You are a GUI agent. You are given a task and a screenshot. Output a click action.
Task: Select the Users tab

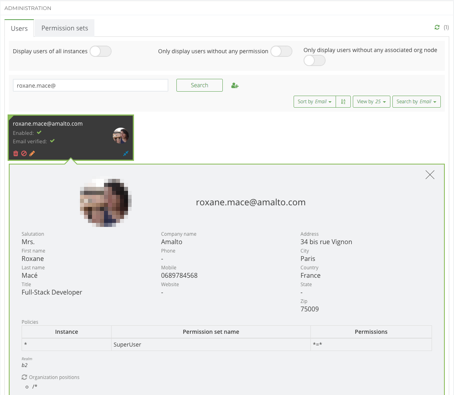tap(19, 28)
